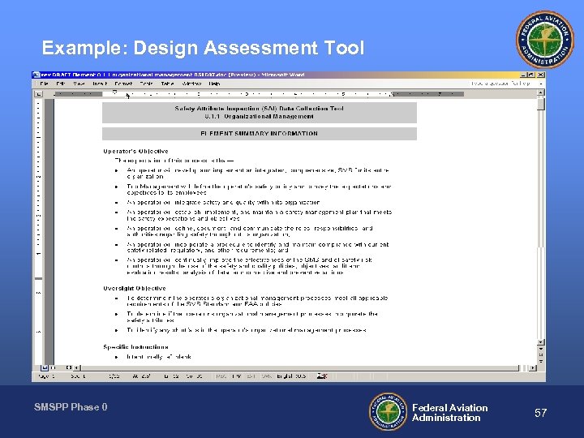Click the 'Oversight Objective' heading
The image size is (584, 438).
135,288
